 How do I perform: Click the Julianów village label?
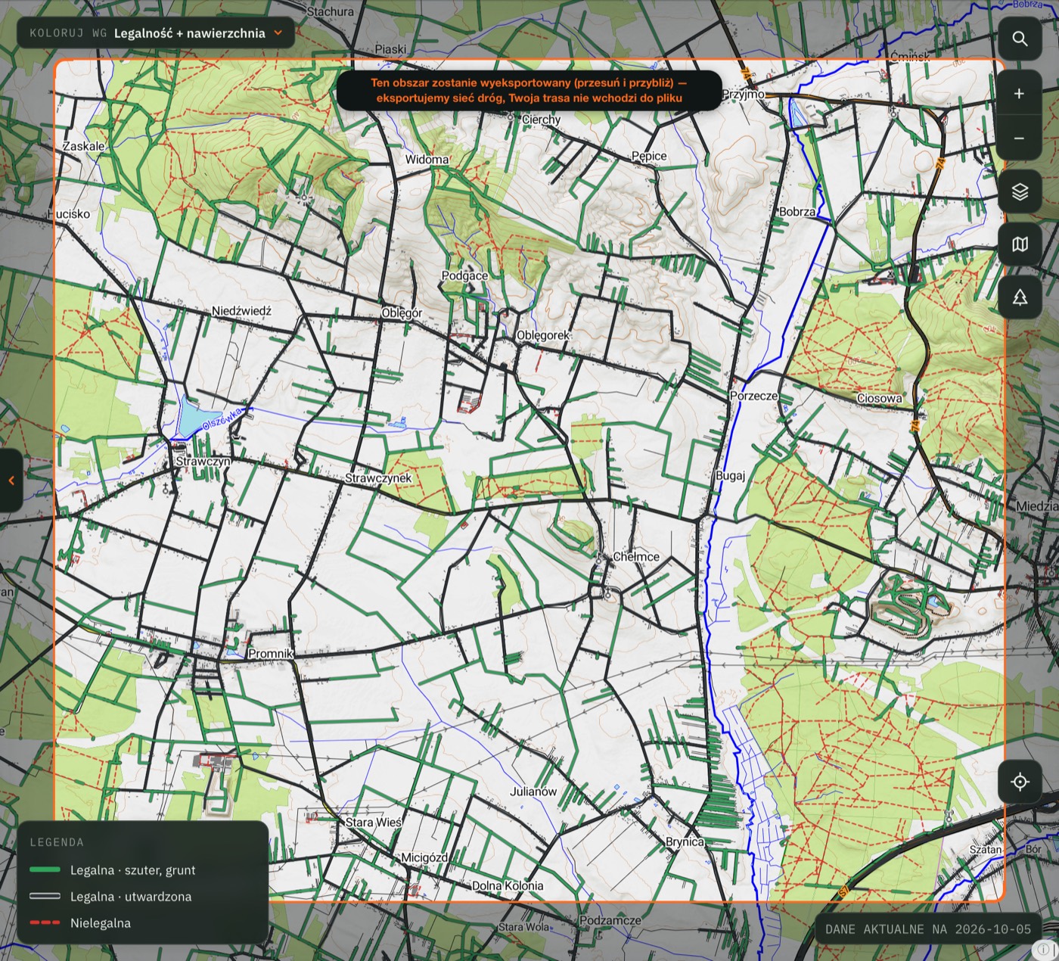[533, 792]
